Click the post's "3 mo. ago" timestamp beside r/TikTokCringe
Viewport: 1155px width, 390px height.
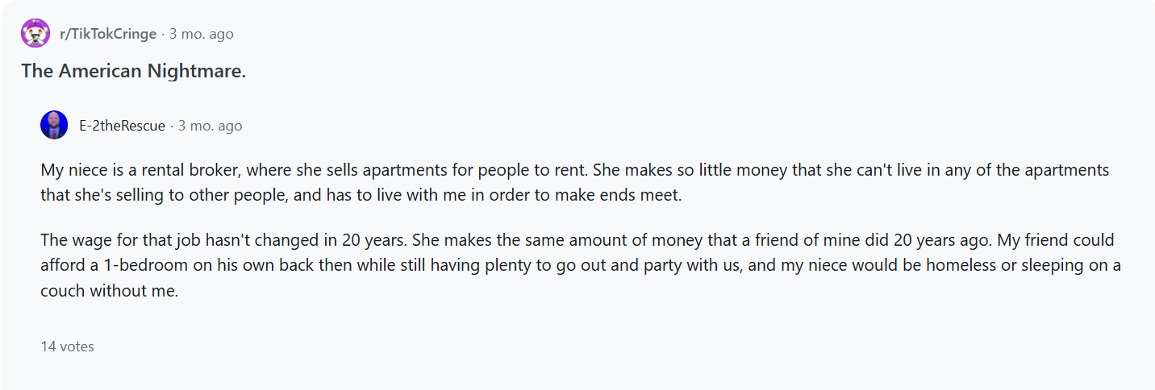[201, 35]
